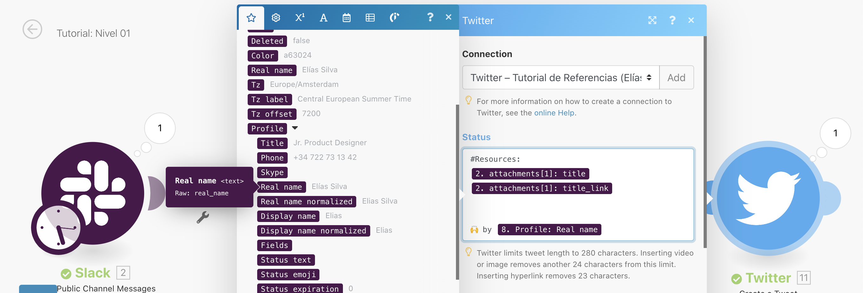Screen dimensions: 863x293
Task: Click the Deleted variable tag
Action: 267,41
